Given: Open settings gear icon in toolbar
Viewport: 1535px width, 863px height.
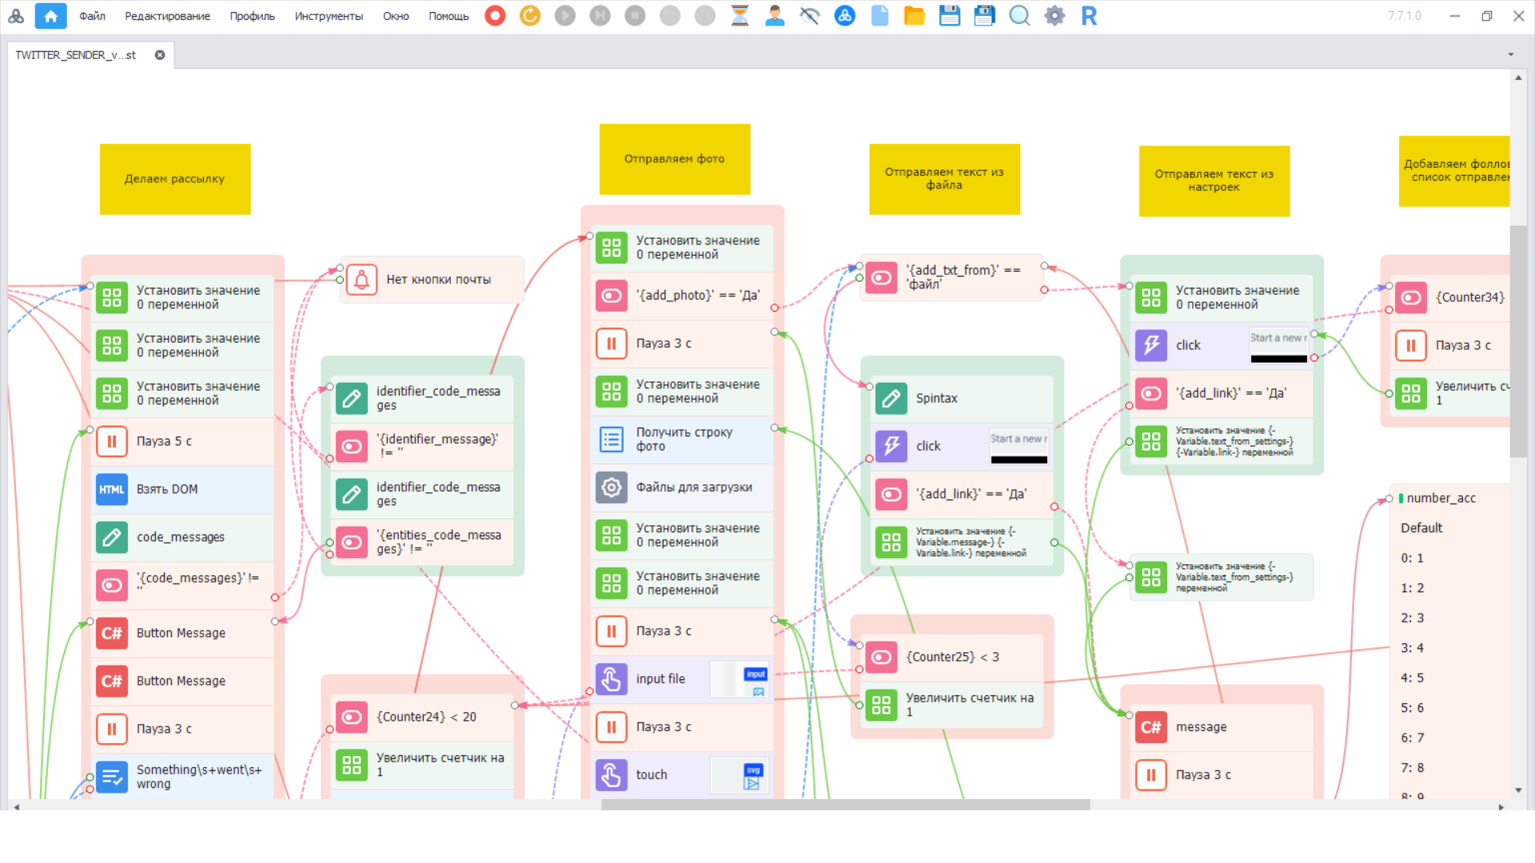Looking at the screenshot, I should (x=1055, y=15).
